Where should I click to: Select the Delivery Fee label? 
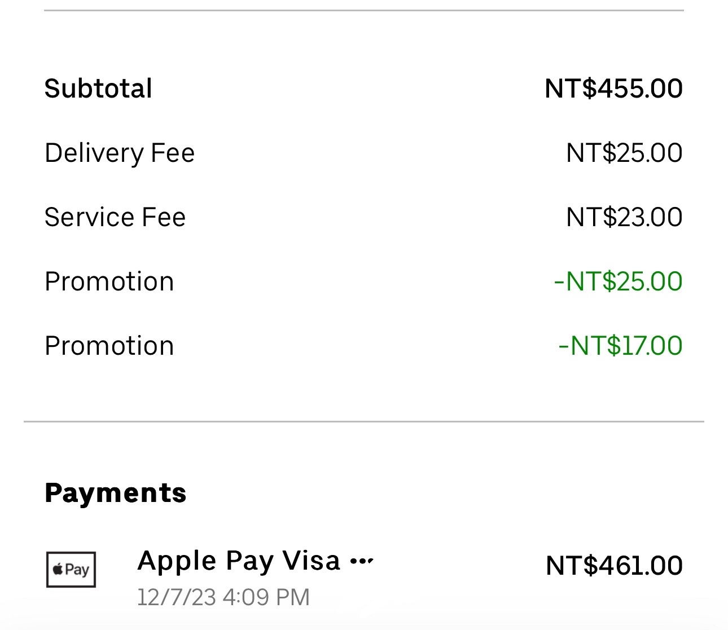[x=120, y=153]
